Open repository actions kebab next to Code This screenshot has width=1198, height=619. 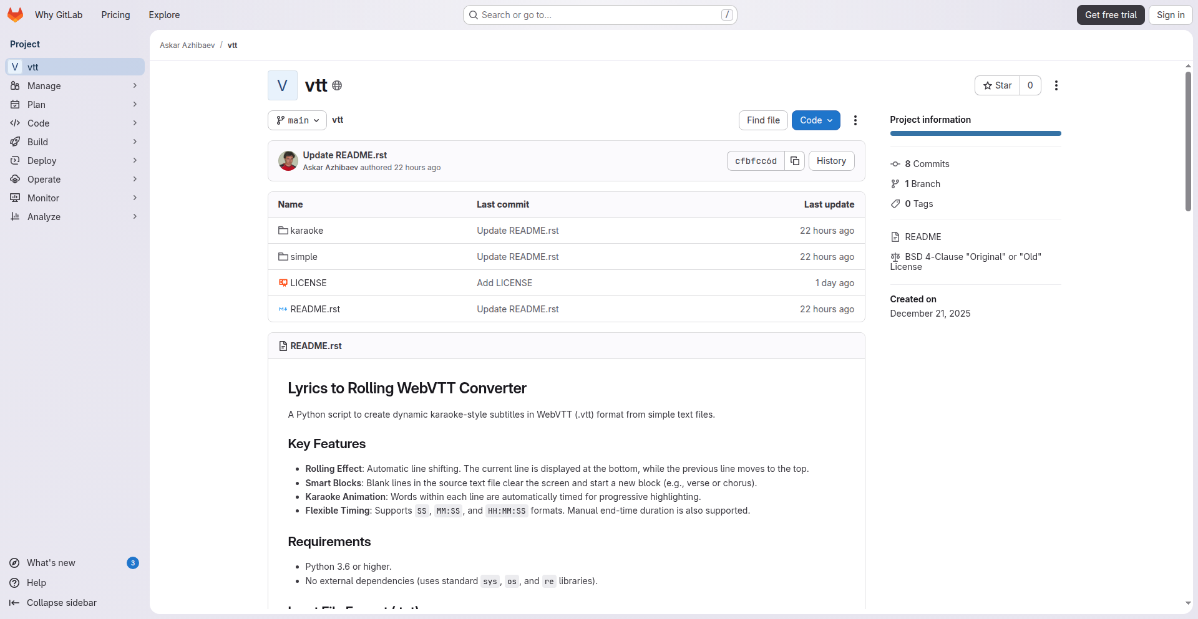[x=855, y=120]
